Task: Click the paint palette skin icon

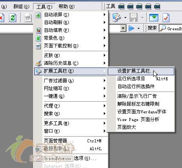Action: click(117, 17)
